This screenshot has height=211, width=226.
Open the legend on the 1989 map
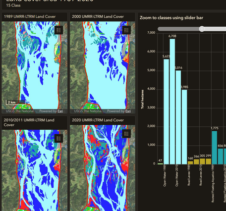[58, 30]
